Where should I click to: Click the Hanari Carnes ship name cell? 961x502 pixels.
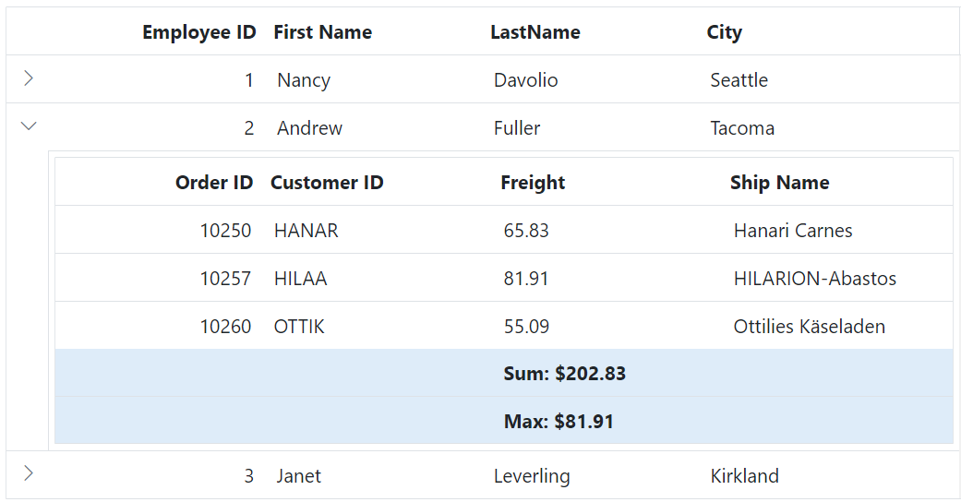click(x=792, y=231)
